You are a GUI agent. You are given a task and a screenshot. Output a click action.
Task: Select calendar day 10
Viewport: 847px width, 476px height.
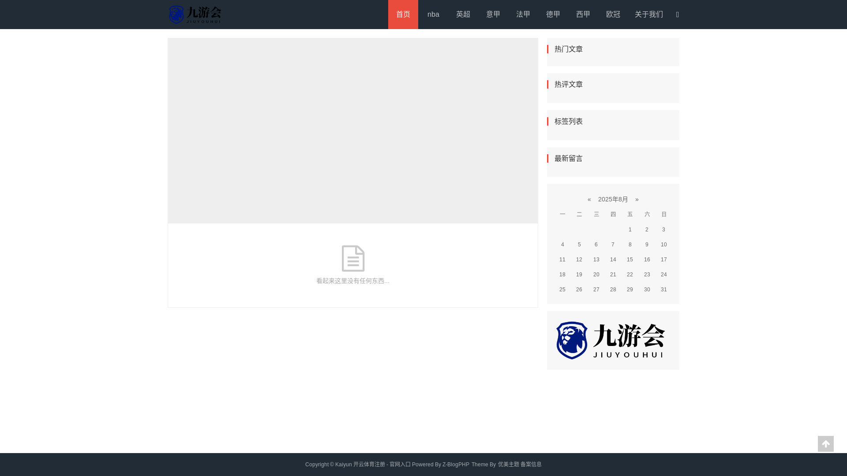point(664,245)
